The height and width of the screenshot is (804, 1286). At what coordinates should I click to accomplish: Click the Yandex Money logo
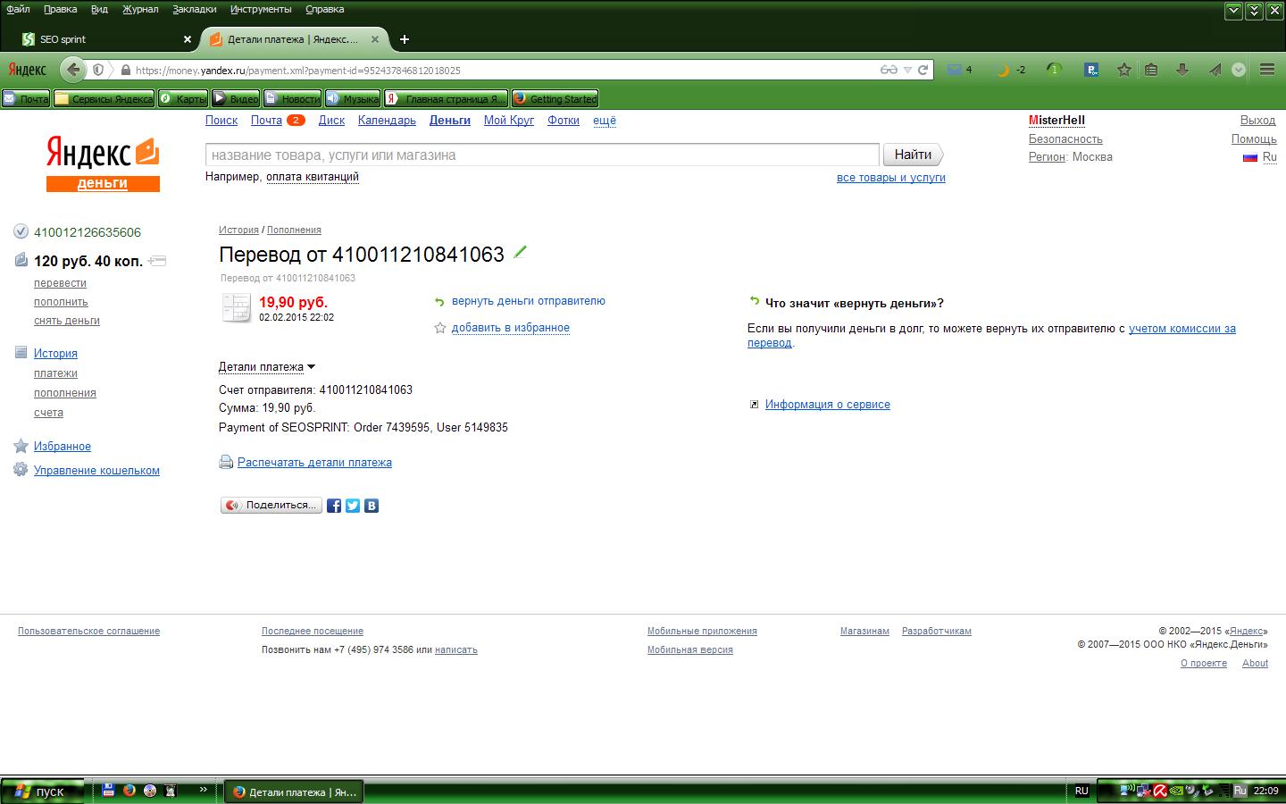point(103,163)
